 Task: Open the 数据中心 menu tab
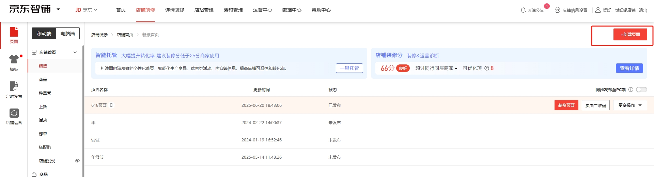[292, 10]
